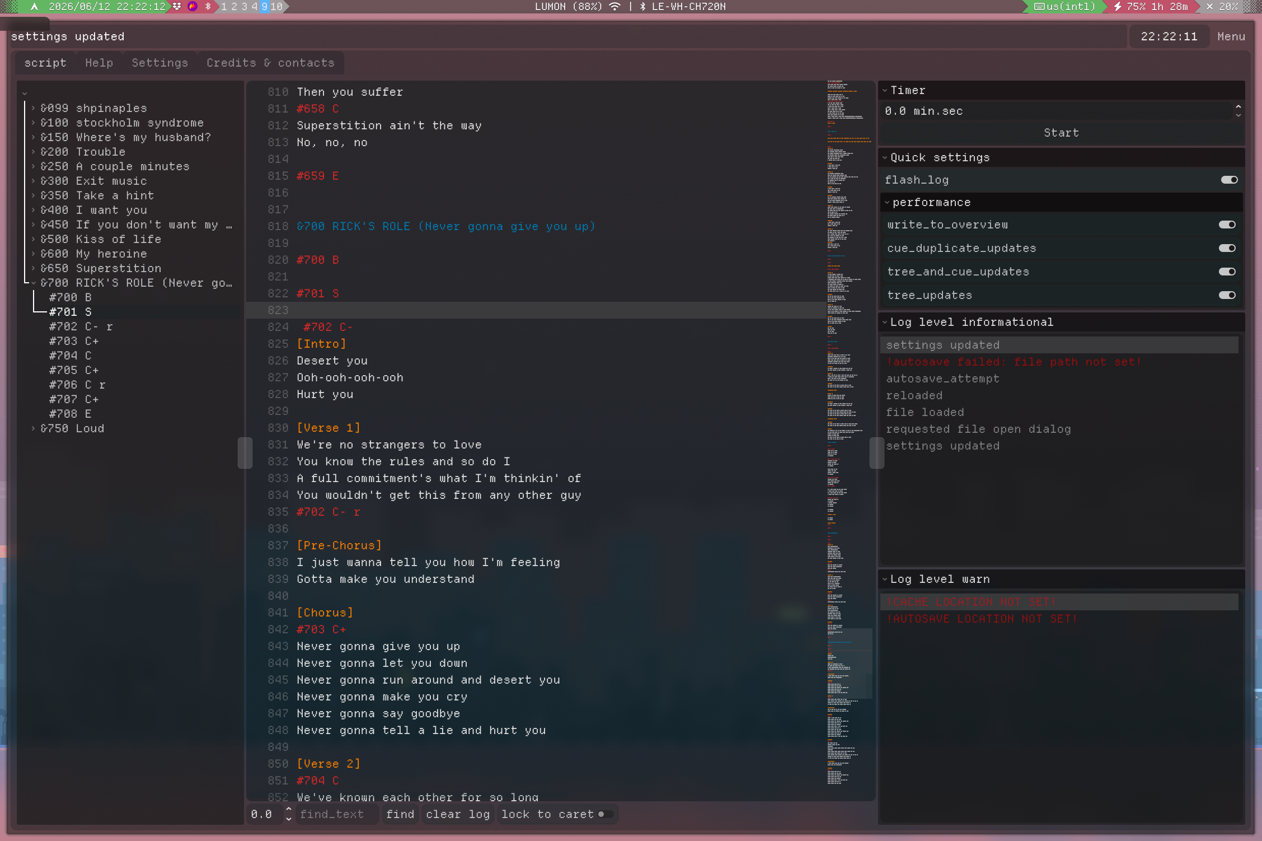The image size is (1262, 841).
Task: Select &200 Trouble in the tree
Action: pyautogui.click(x=82, y=152)
